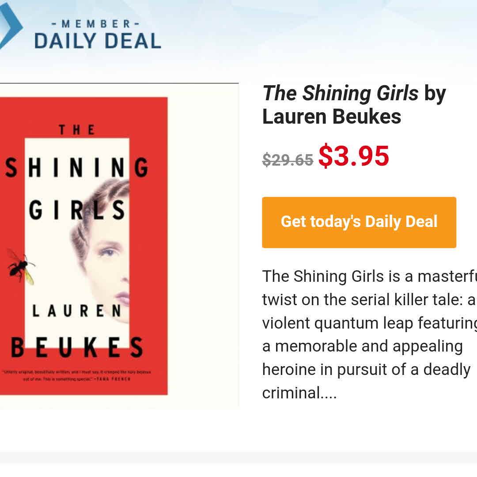
Task: Expand the truncated description at criminal....
Action: 299,393
